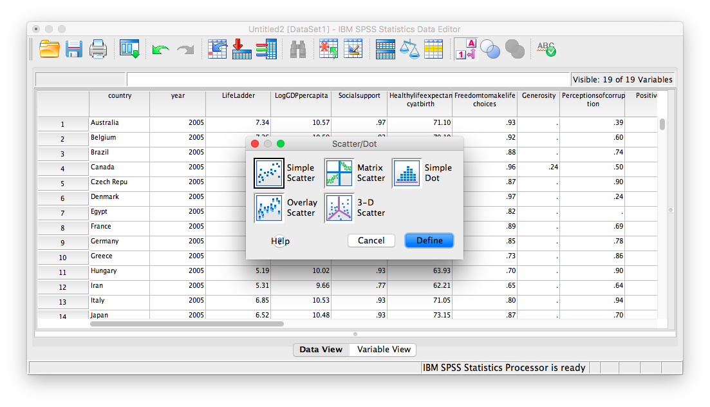Viewport: 710px width, 407px height.
Task: Recall recently used dialogs
Action: click(x=129, y=49)
